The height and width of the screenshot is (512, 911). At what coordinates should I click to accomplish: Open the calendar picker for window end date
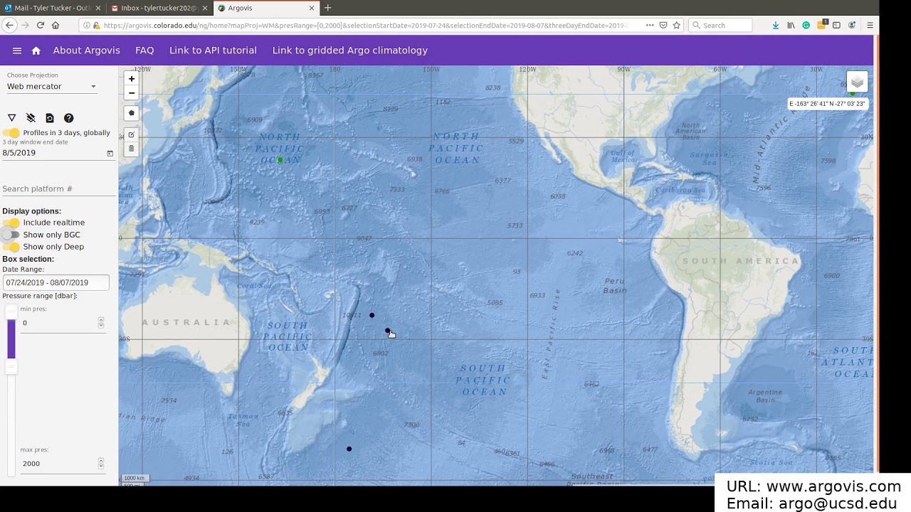tap(110, 153)
